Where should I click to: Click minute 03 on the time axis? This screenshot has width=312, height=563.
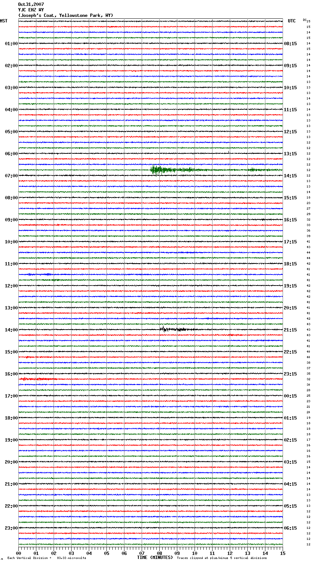(x=71, y=553)
